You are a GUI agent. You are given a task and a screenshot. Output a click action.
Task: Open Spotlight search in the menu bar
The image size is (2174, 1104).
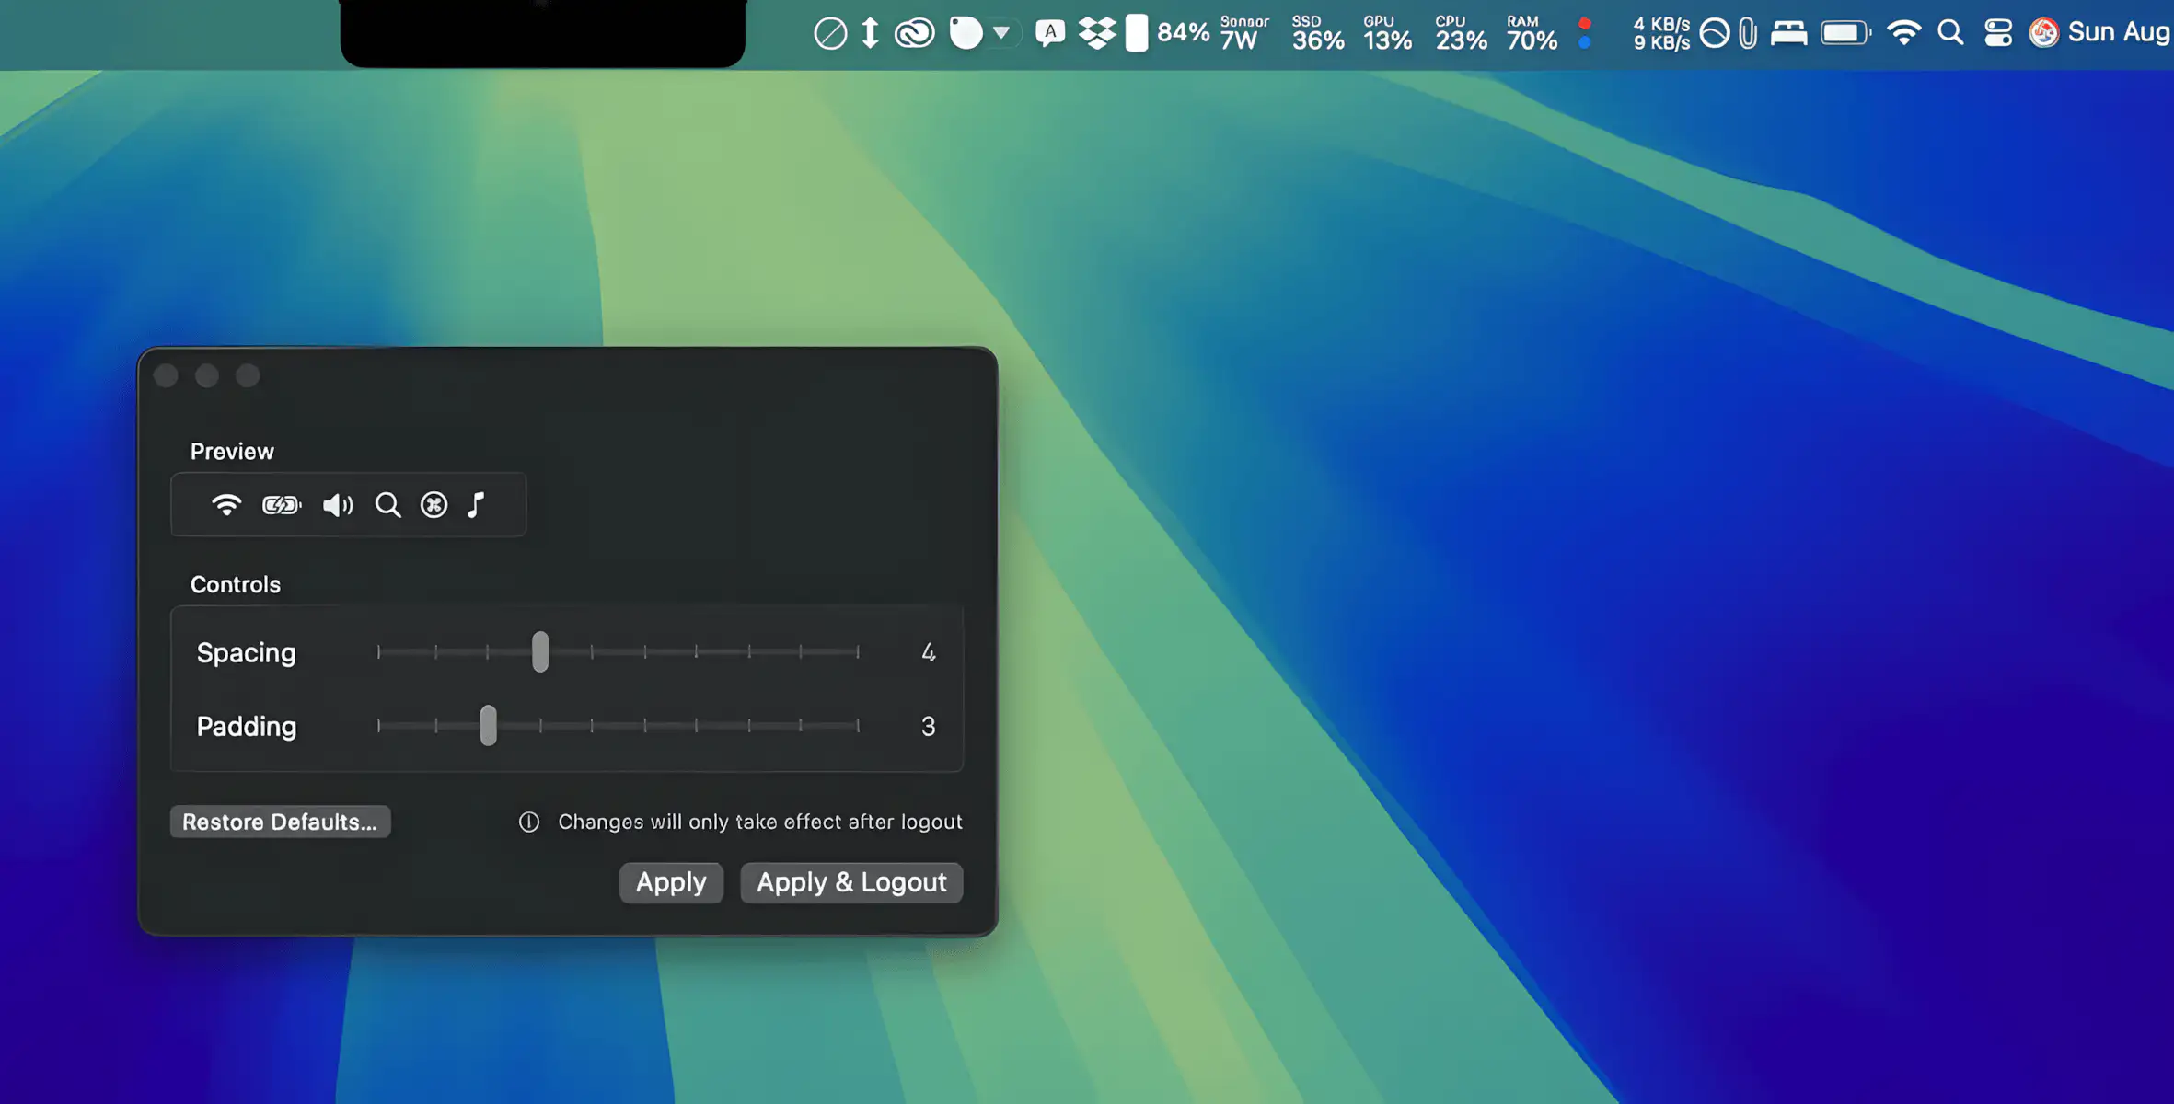tap(1949, 34)
